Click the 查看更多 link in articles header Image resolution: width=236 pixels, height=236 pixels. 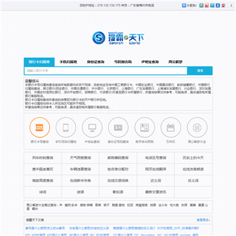point(203,220)
